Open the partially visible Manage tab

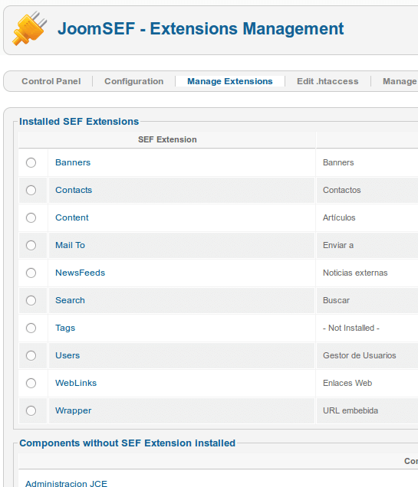(400, 81)
